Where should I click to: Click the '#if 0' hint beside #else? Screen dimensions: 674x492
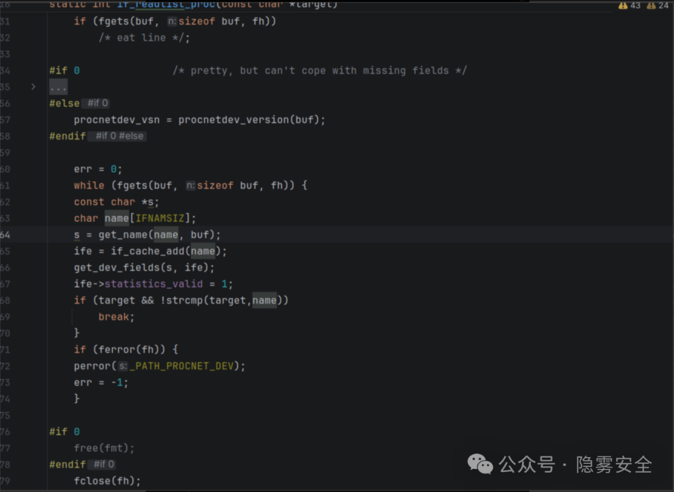tap(97, 103)
